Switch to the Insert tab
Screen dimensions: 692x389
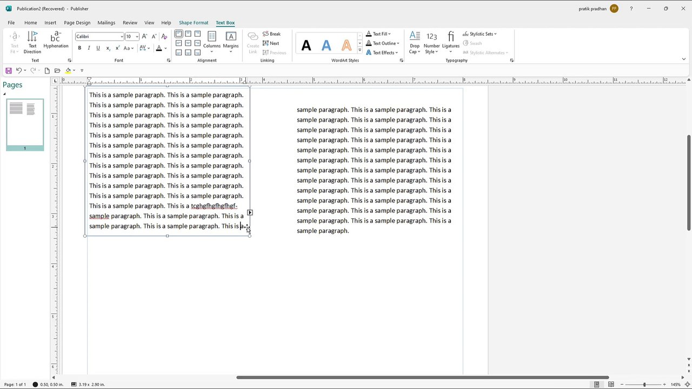click(x=50, y=23)
